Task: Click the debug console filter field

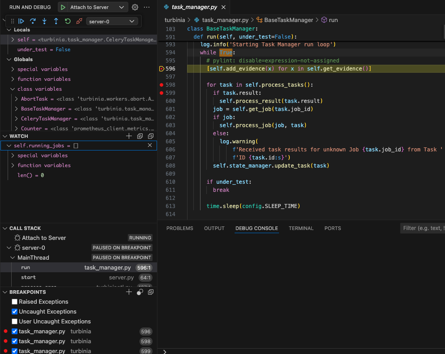Action: point(423,228)
